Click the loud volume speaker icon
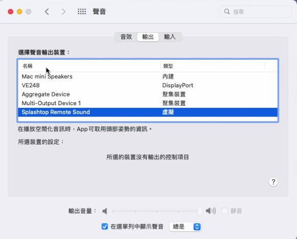Image resolution: width=297 pixels, height=239 pixels. [211, 211]
